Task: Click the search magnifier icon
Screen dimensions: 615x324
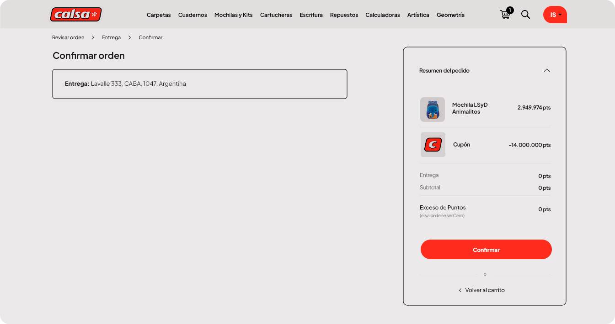Action: (526, 15)
